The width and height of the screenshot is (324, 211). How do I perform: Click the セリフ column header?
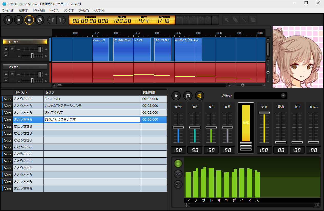pos(92,92)
